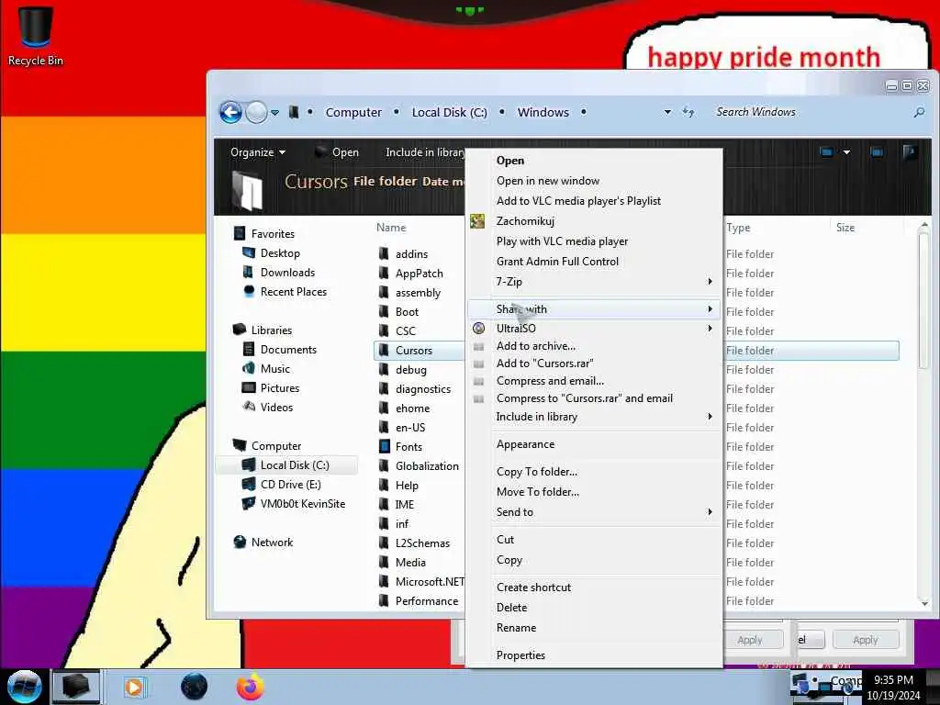The image size is (940, 705).
Task: Choose Delete from context menu
Action: coord(512,608)
